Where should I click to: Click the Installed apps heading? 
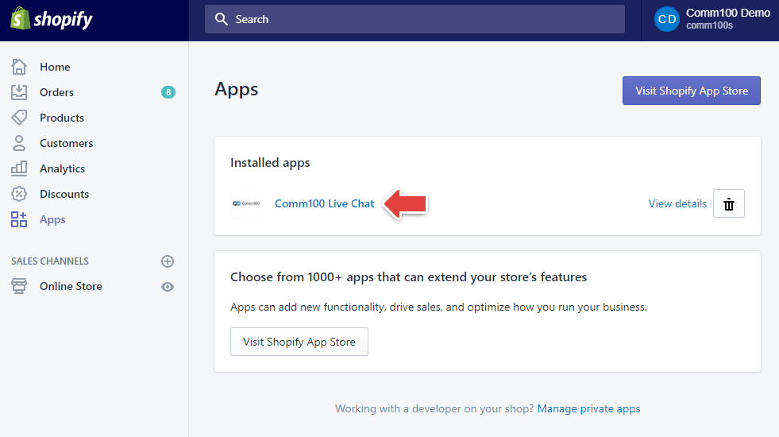click(270, 163)
